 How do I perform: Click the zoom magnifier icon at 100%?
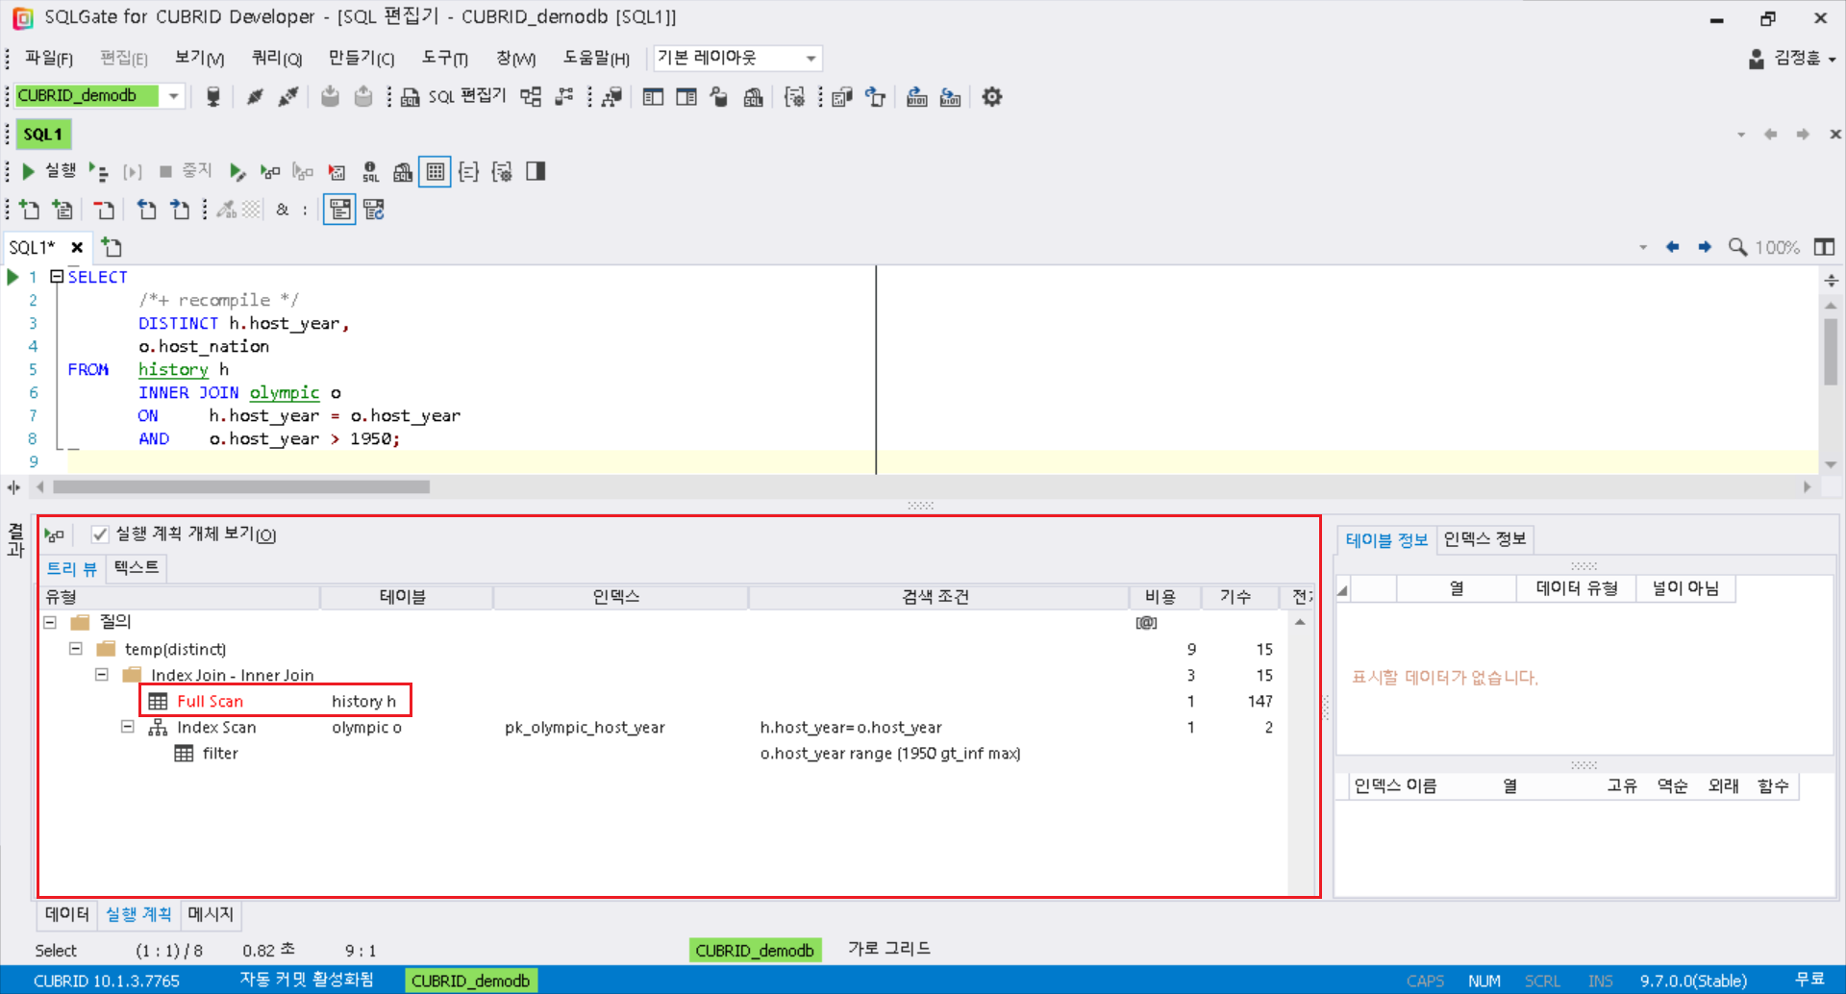click(1737, 247)
